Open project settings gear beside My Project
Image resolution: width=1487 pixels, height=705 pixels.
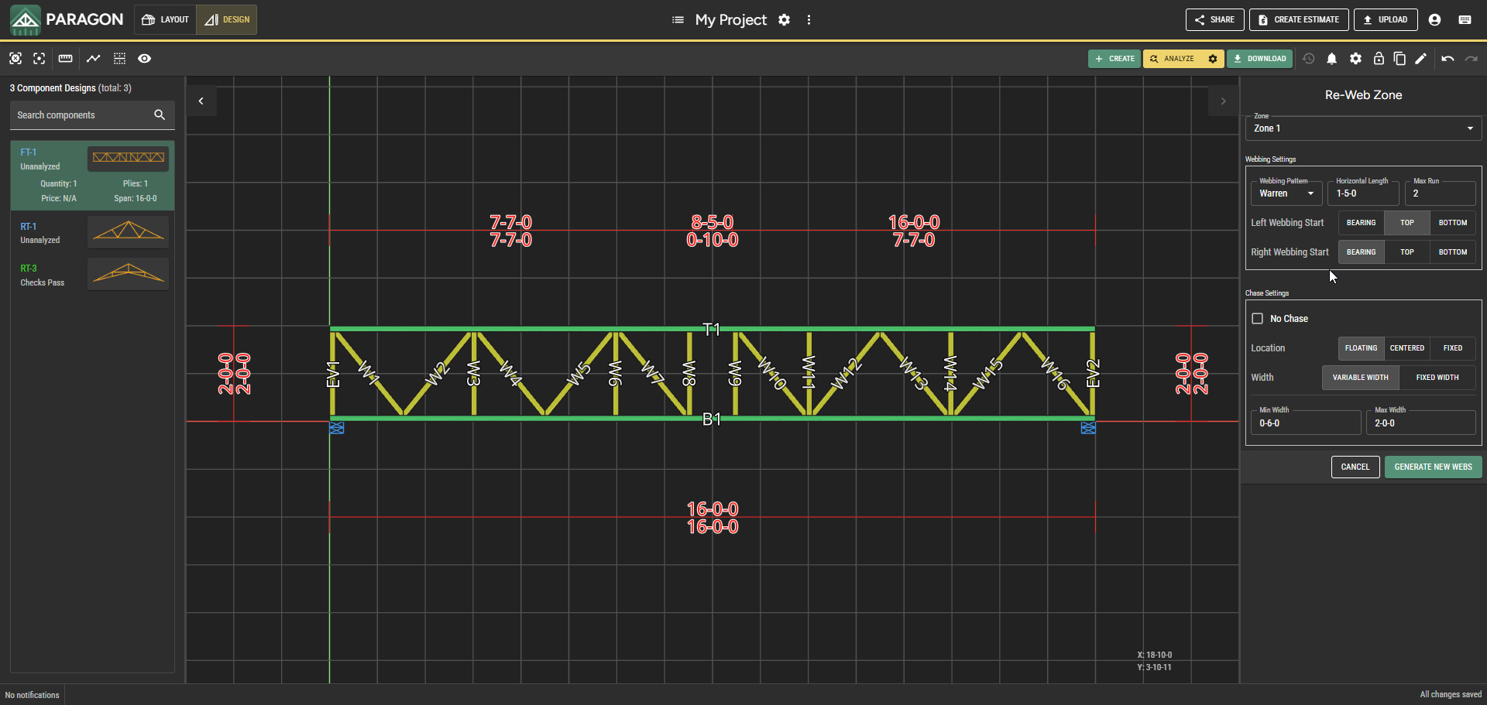pos(784,20)
